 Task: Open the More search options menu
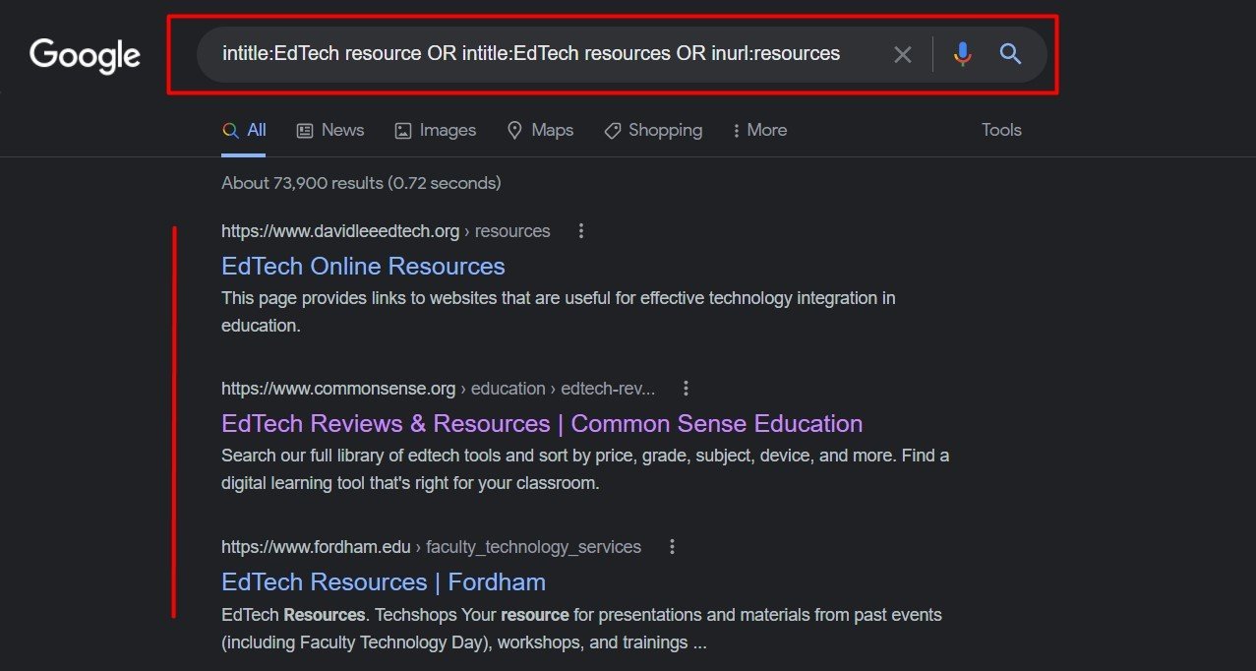758,129
